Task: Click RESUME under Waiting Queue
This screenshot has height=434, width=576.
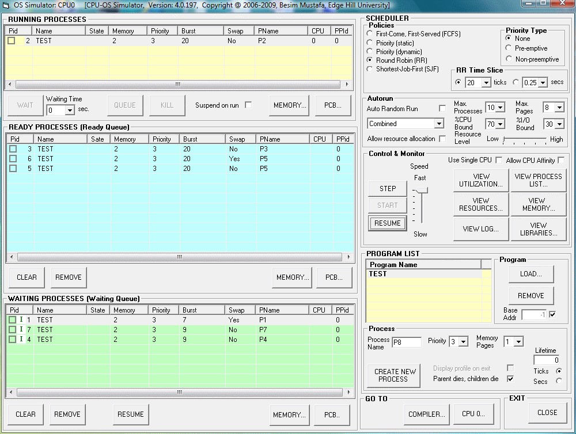Action: click(x=130, y=414)
